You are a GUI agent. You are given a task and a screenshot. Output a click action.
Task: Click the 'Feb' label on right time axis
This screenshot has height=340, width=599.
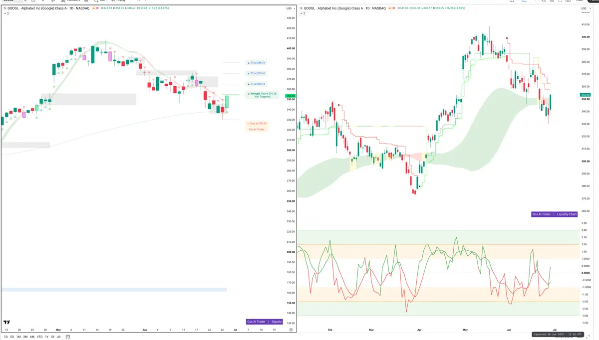(330, 330)
